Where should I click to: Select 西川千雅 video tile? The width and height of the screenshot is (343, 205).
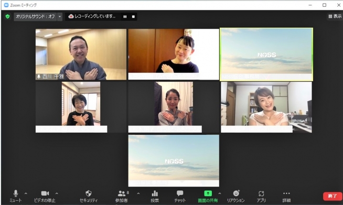81,54
